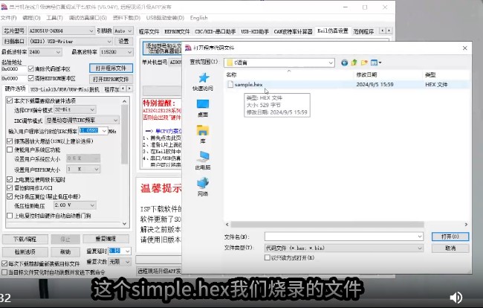
Task: Open the IRC frequency MHz dropdown
Action: (x=104, y=131)
